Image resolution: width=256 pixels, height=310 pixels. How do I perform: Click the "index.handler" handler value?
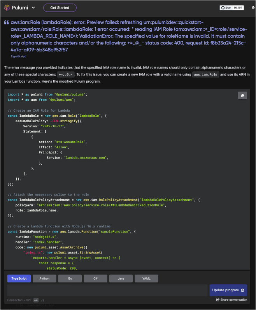[47, 242]
